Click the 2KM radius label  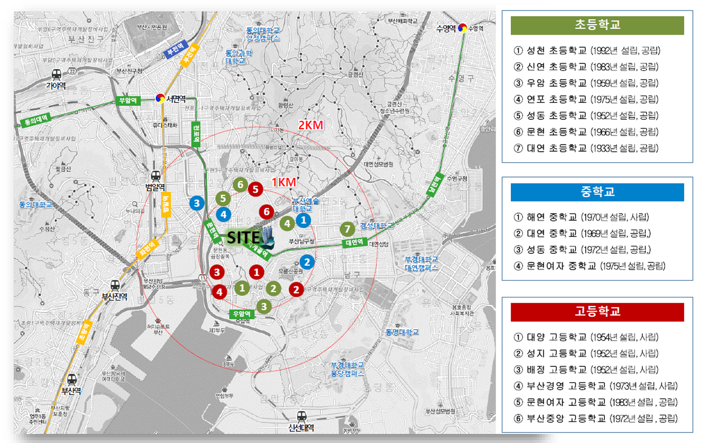click(x=311, y=125)
